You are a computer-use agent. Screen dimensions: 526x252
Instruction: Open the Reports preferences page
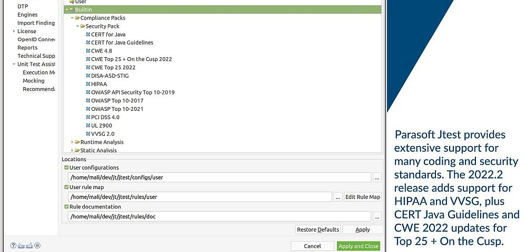[27, 48]
